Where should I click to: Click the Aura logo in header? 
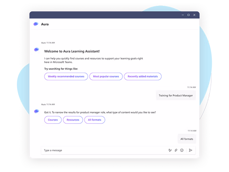click(36, 24)
